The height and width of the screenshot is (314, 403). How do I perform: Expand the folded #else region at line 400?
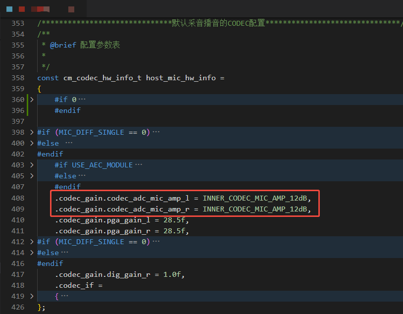(32, 143)
